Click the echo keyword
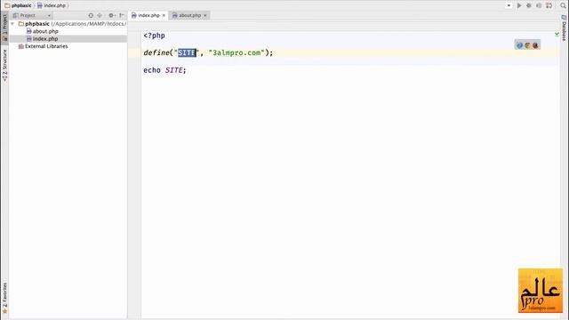Viewport: 569px width, 320px height. (x=152, y=70)
